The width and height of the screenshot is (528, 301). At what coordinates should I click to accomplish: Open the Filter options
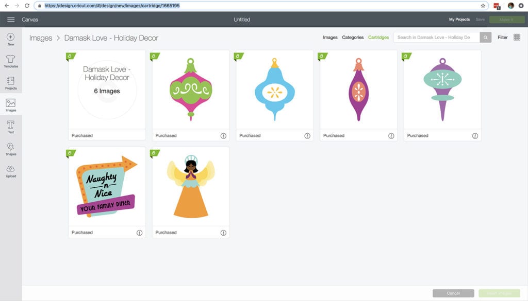click(502, 38)
